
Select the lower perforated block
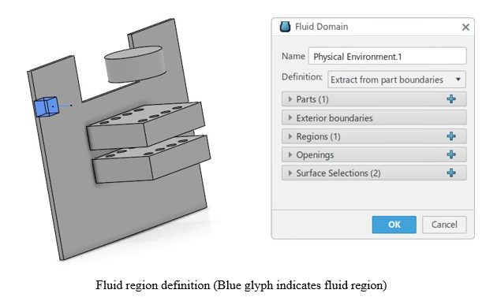[x=151, y=159]
